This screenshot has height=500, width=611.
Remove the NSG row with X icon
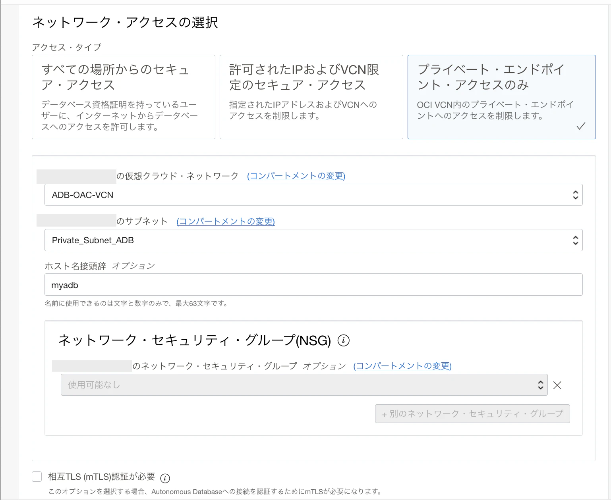[557, 385]
